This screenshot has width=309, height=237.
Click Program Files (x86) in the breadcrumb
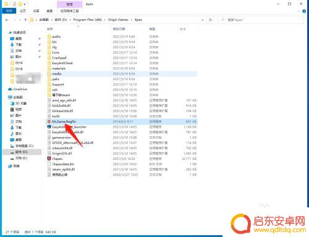(x=87, y=20)
